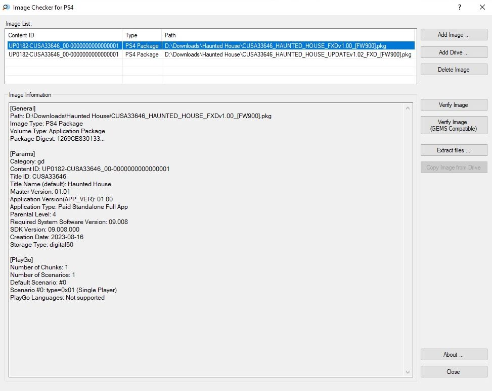Click Verify Image (GEMS Compatible) button
Screen dimensions: 492x391
(x=454, y=125)
